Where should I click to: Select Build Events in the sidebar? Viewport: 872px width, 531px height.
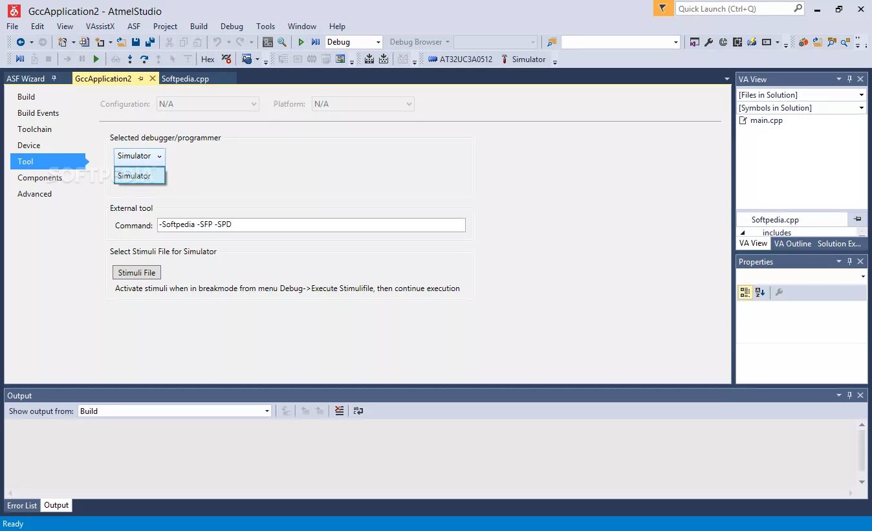(38, 113)
